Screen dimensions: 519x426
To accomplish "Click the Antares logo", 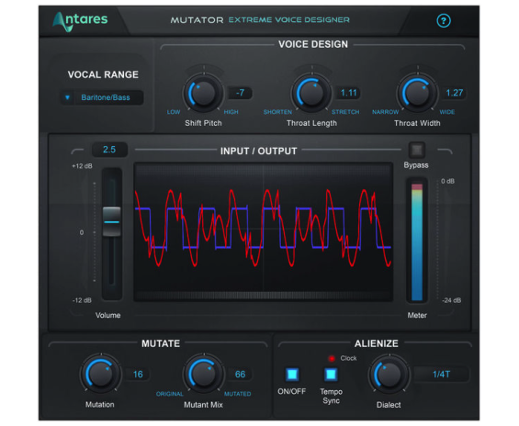I will tap(81, 21).
